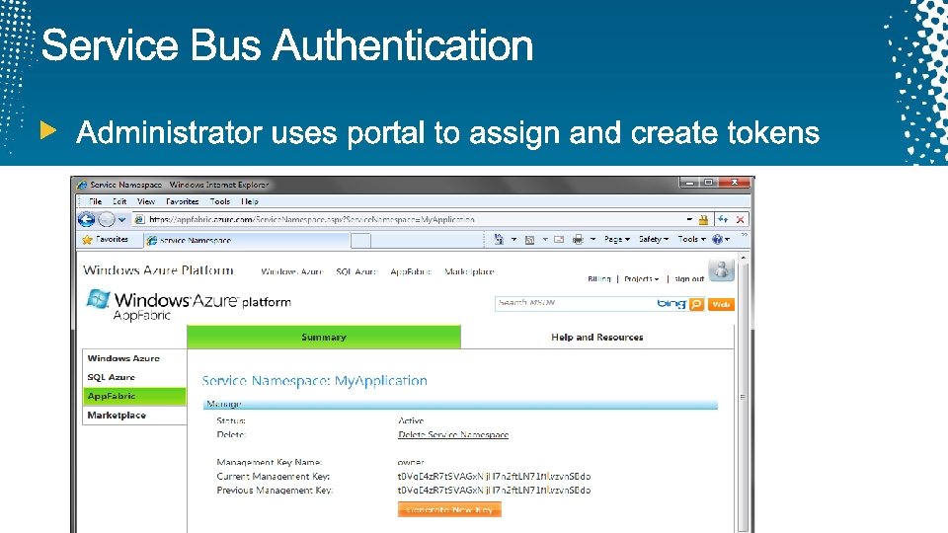This screenshot has width=948, height=533.
Task: Select the Help and Resources tab
Action: 597,338
